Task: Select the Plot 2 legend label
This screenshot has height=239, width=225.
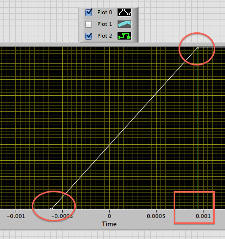Action: 105,36
